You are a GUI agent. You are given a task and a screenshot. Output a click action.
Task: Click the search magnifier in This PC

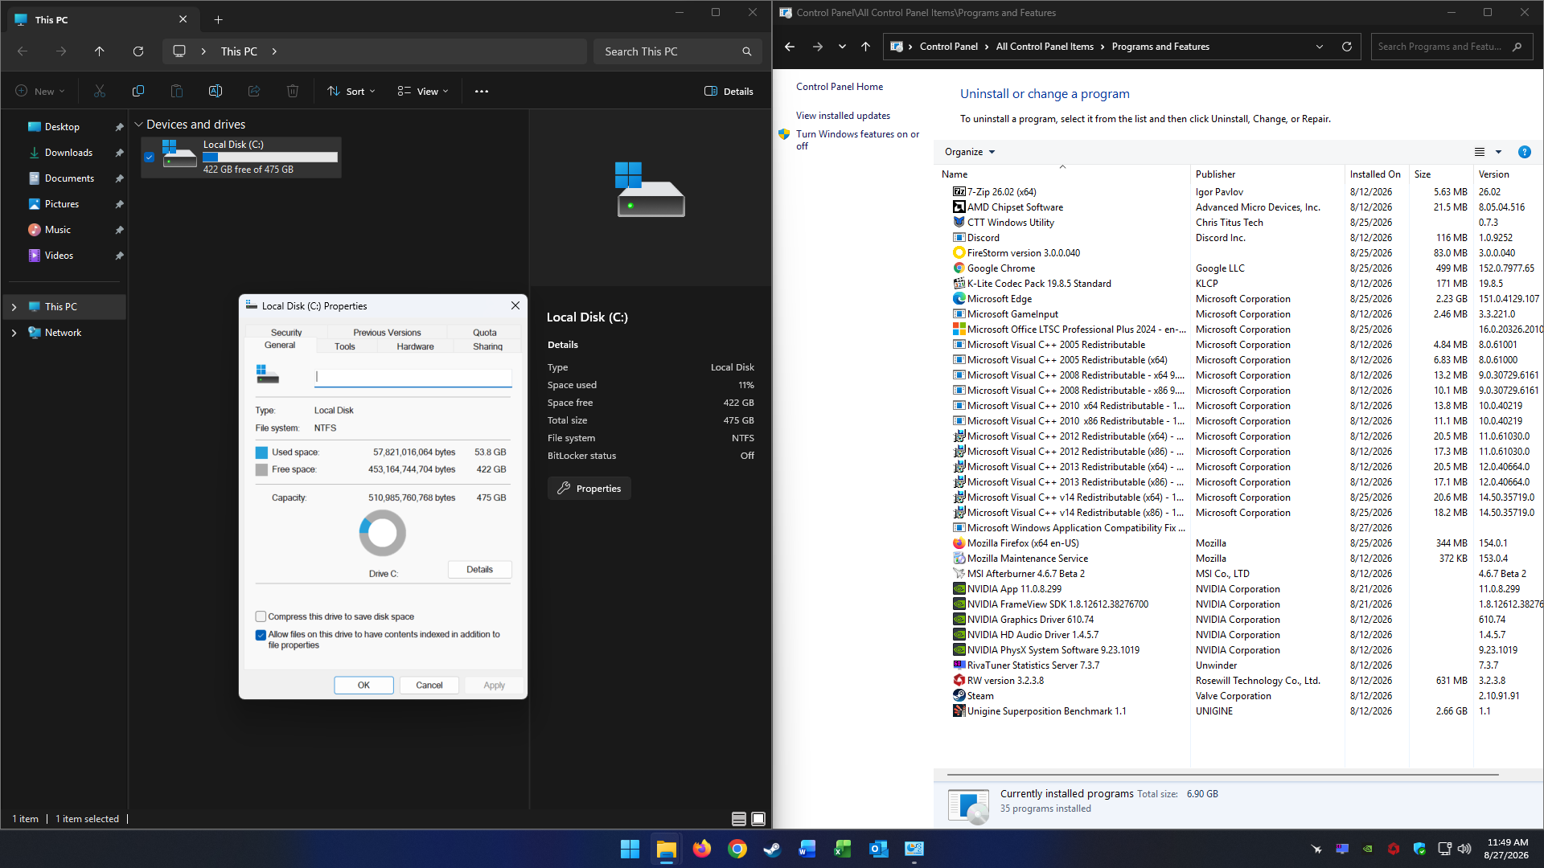coord(747,51)
